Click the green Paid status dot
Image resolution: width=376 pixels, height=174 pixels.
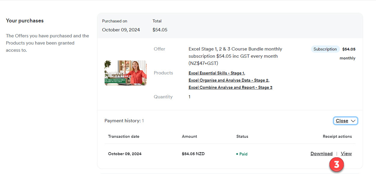tap(237, 154)
